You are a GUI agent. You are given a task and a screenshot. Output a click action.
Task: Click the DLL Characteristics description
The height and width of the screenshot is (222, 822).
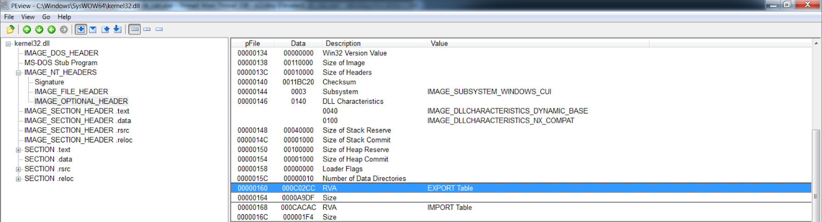tap(353, 101)
